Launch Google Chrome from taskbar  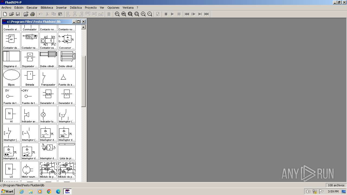[49, 191]
